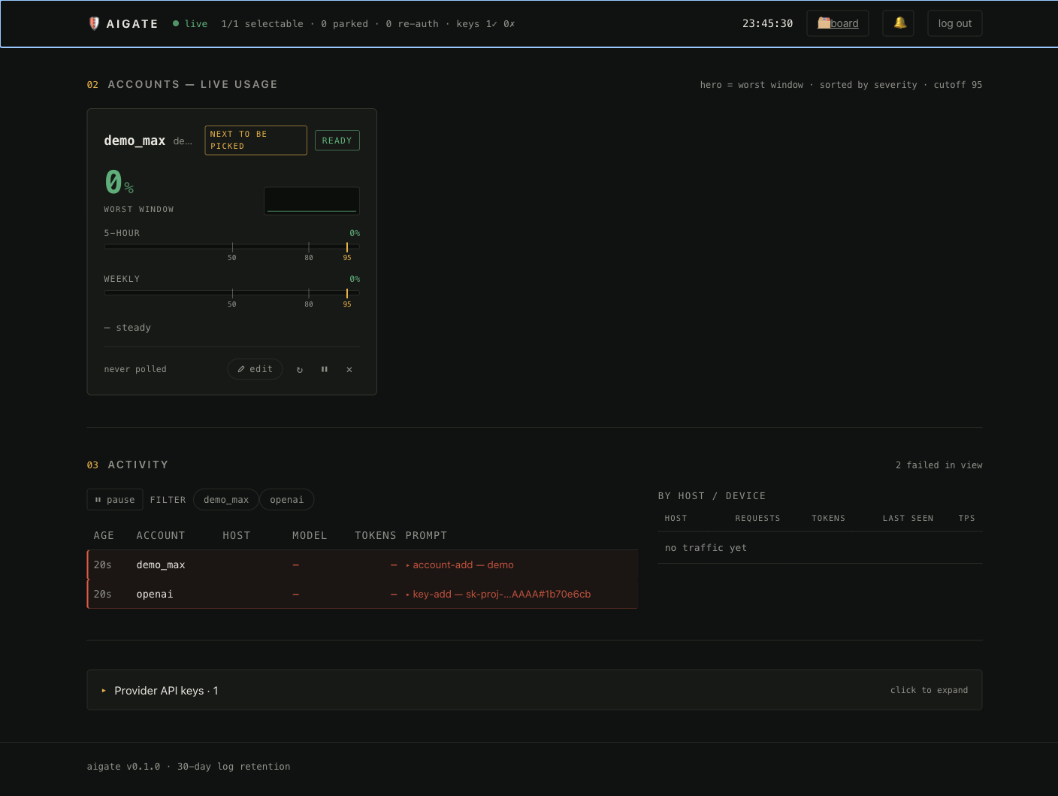Screen dimensions: 1058x796
Task: Click the "never polled" status text
Action: 135,369
